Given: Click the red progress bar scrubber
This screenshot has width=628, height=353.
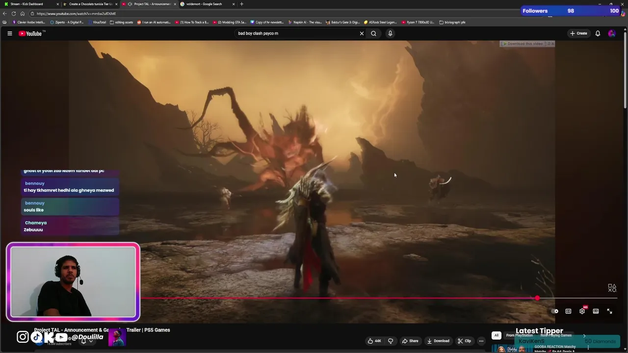Looking at the screenshot, I should 537,298.
